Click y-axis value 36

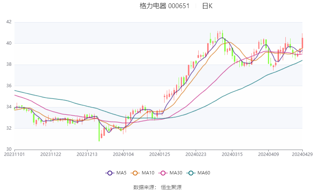tap(9, 86)
